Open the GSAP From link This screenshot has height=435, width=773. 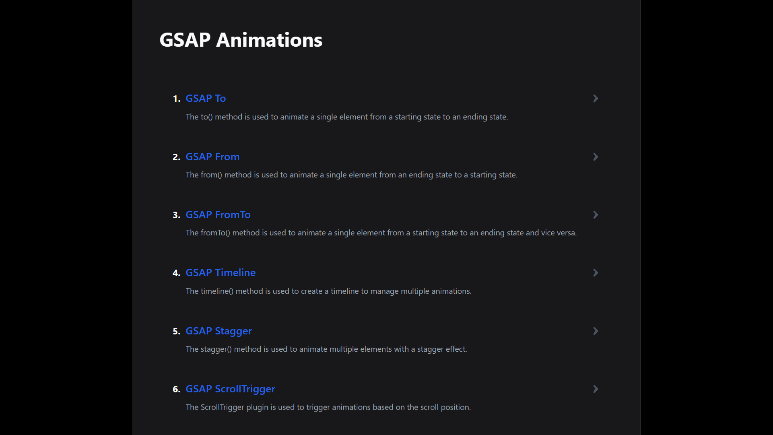click(x=212, y=157)
